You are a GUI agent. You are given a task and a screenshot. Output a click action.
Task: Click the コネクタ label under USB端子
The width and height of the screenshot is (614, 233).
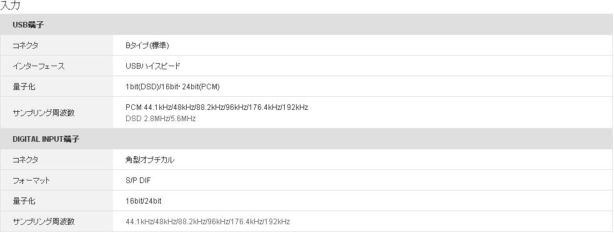coord(26,46)
